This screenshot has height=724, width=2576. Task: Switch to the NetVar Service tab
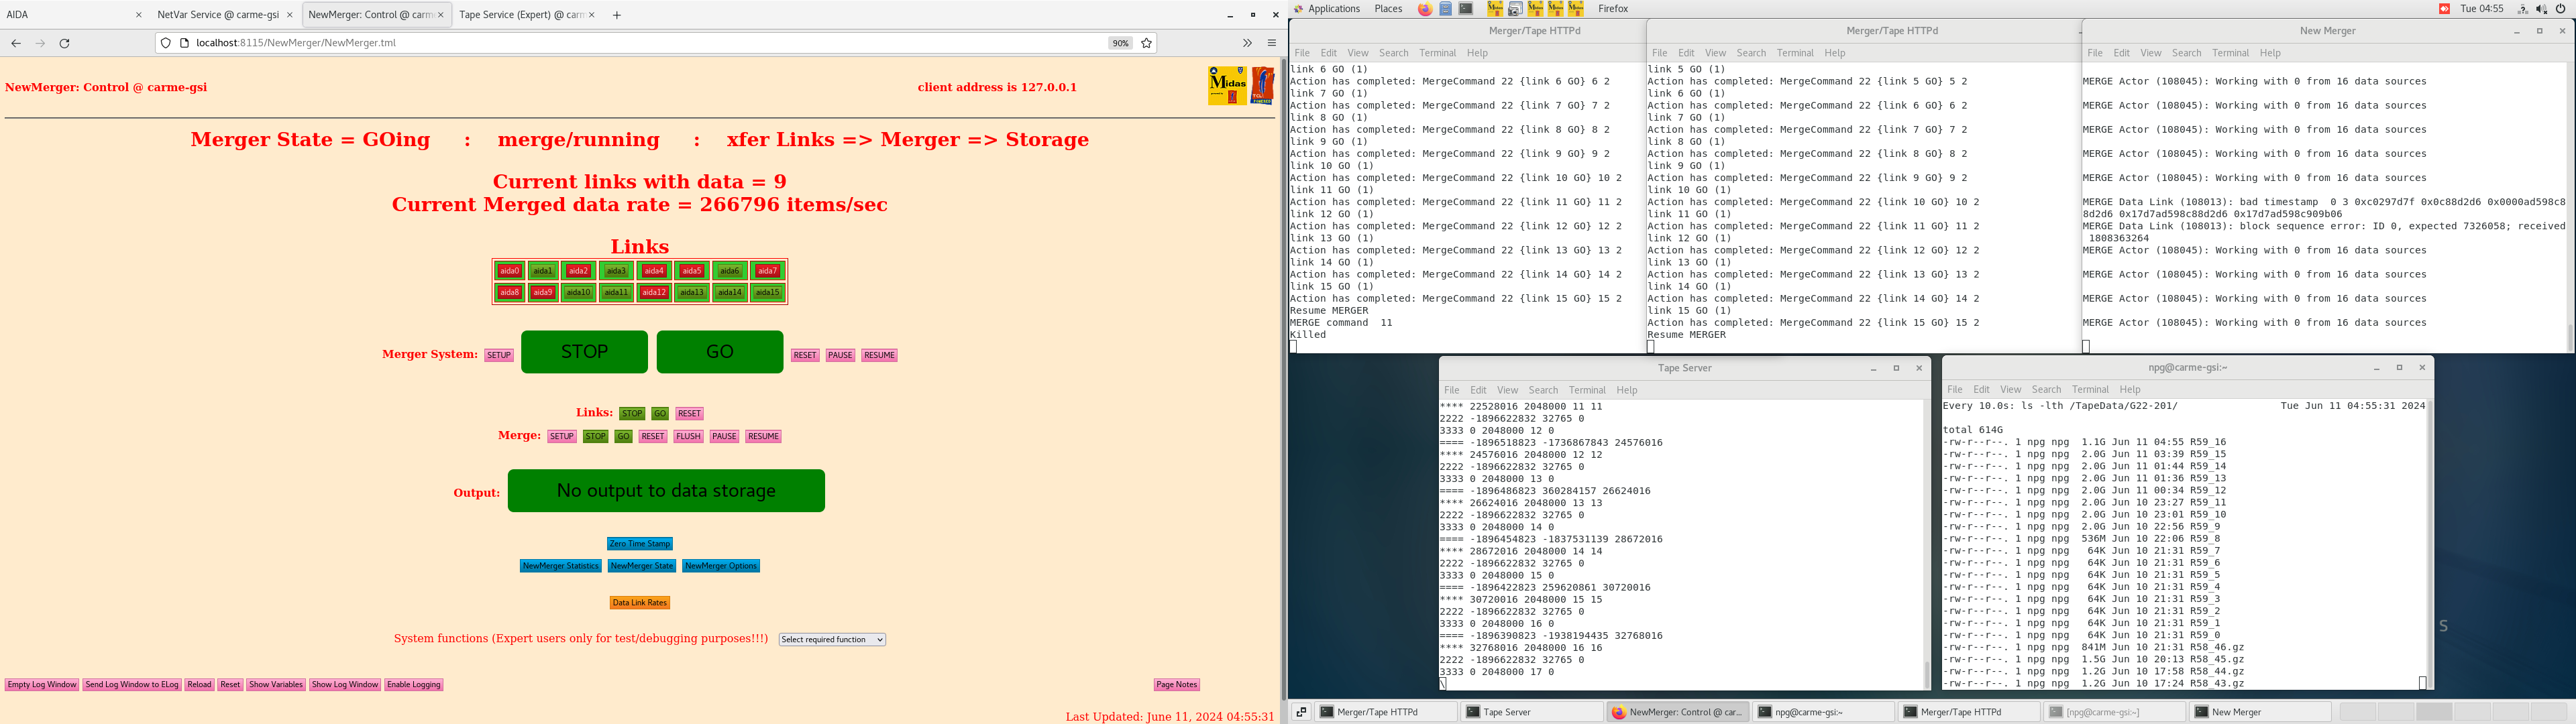218,15
